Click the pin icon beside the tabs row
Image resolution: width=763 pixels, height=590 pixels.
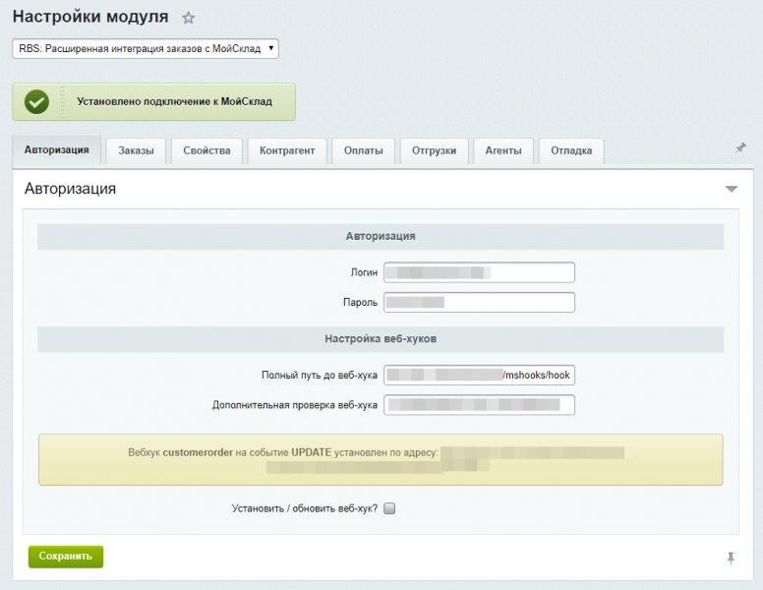pos(740,148)
